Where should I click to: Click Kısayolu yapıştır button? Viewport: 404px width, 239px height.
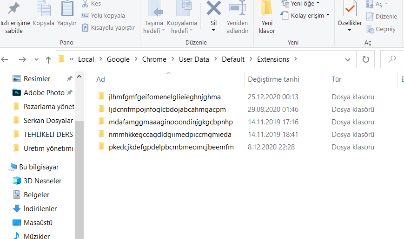pyautogui.click(x=108, y=27)
